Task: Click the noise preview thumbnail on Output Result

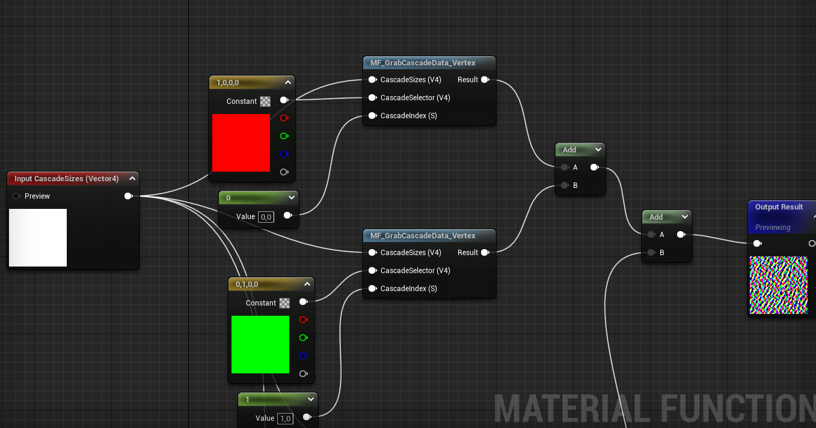Action: [x=779, y=285]
